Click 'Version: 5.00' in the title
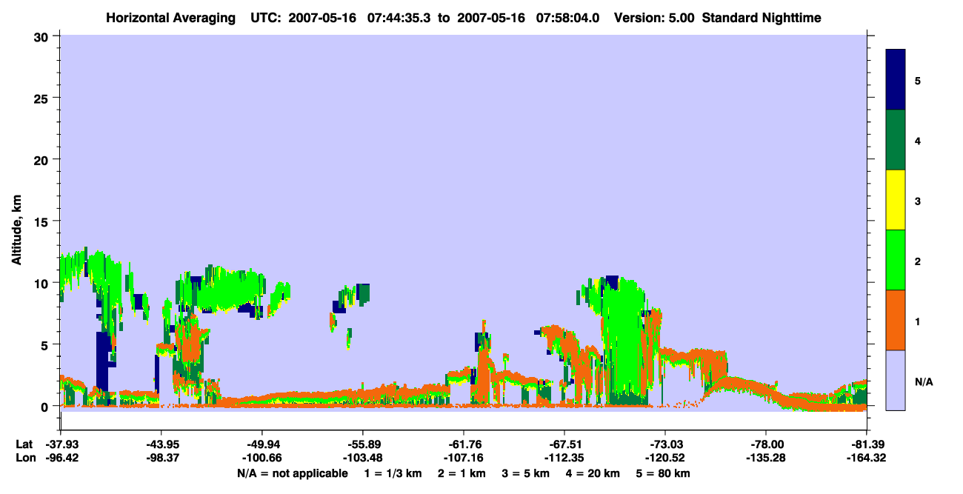The image size is (963, 494). 654,17
